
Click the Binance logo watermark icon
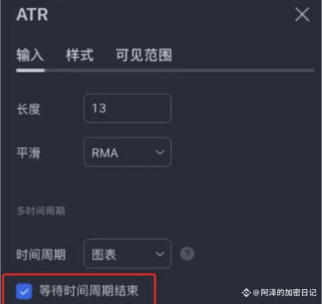[246, 293]
